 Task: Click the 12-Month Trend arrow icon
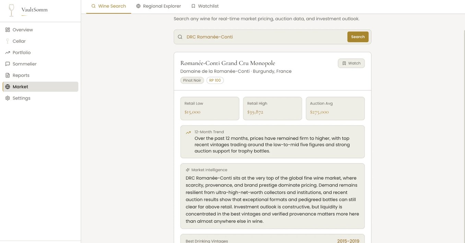pyautogui.click(x=188, y=132)
